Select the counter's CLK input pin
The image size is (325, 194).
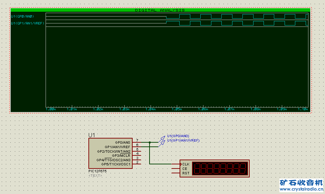(185, 164)
